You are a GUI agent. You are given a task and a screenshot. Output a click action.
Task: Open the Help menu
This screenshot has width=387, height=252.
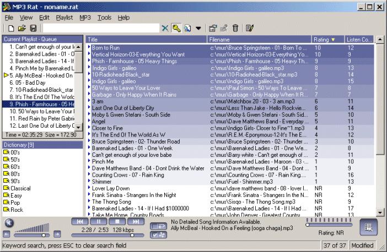coord(123,18)
